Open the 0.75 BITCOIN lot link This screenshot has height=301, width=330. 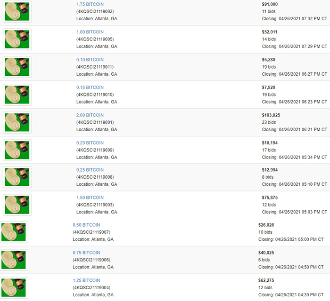tap(86, 253)
